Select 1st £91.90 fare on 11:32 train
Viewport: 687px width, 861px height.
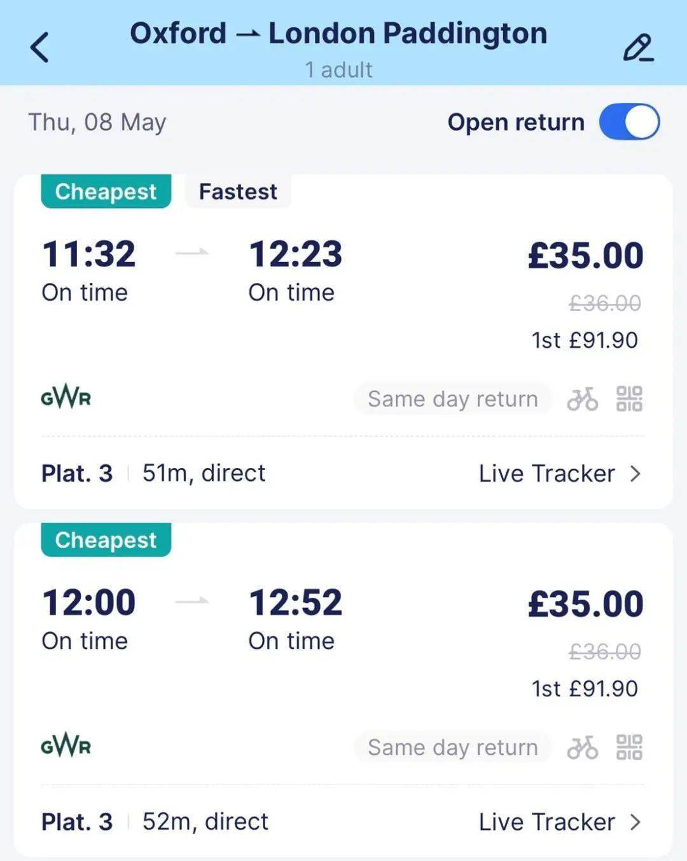pyautogui.click(x=585, y=340)
